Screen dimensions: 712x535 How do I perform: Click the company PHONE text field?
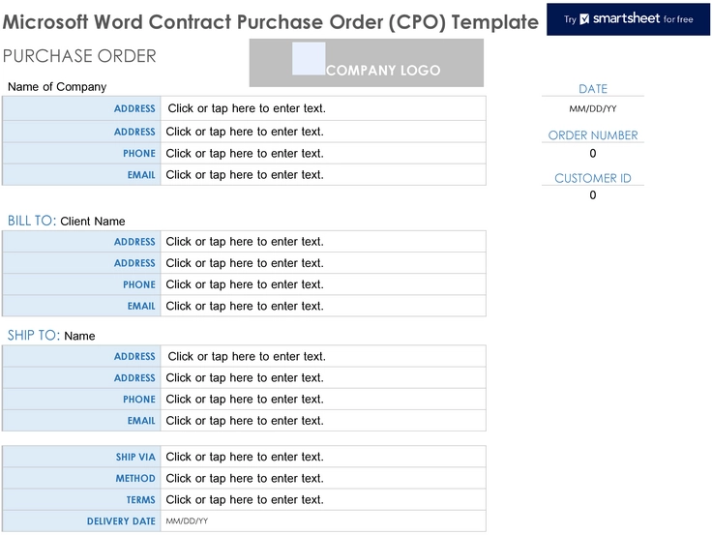pos(323,154)
